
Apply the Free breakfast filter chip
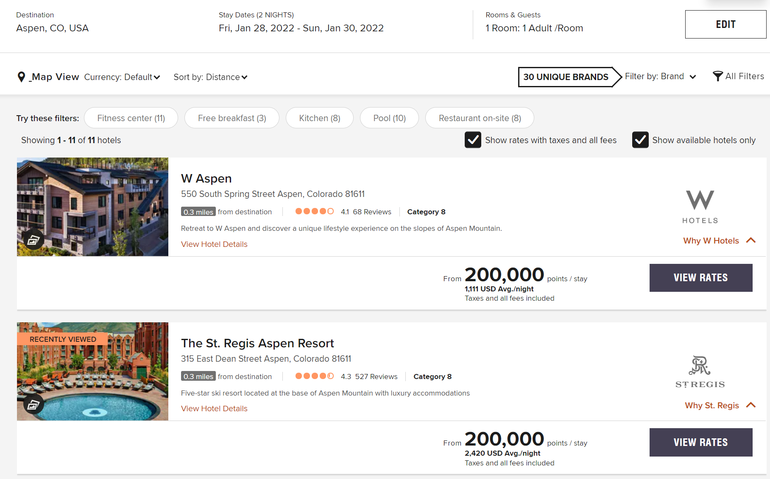pyautogui.click(x=232, y=118)
